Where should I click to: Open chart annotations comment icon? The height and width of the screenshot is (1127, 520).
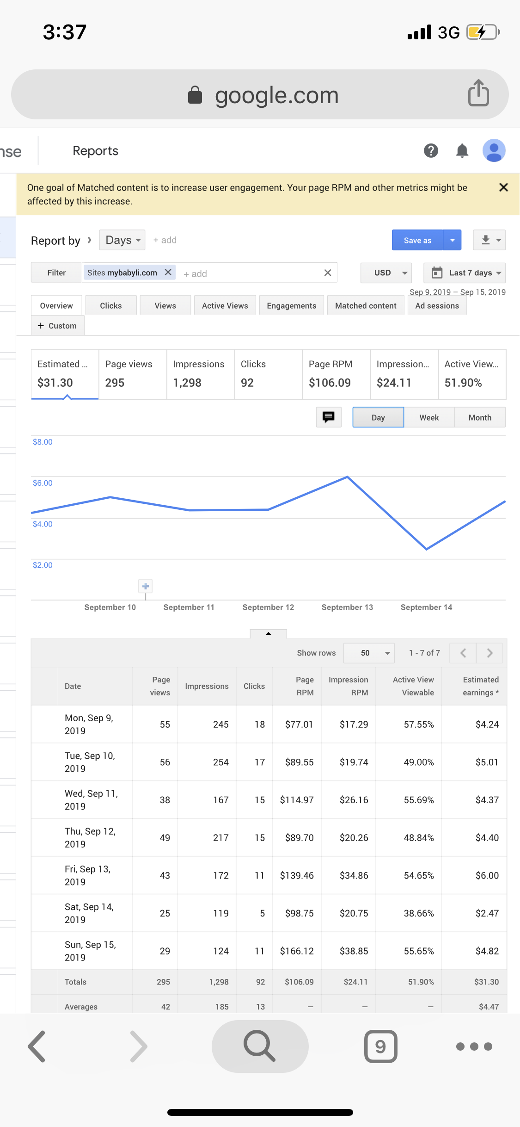[329, 417]
